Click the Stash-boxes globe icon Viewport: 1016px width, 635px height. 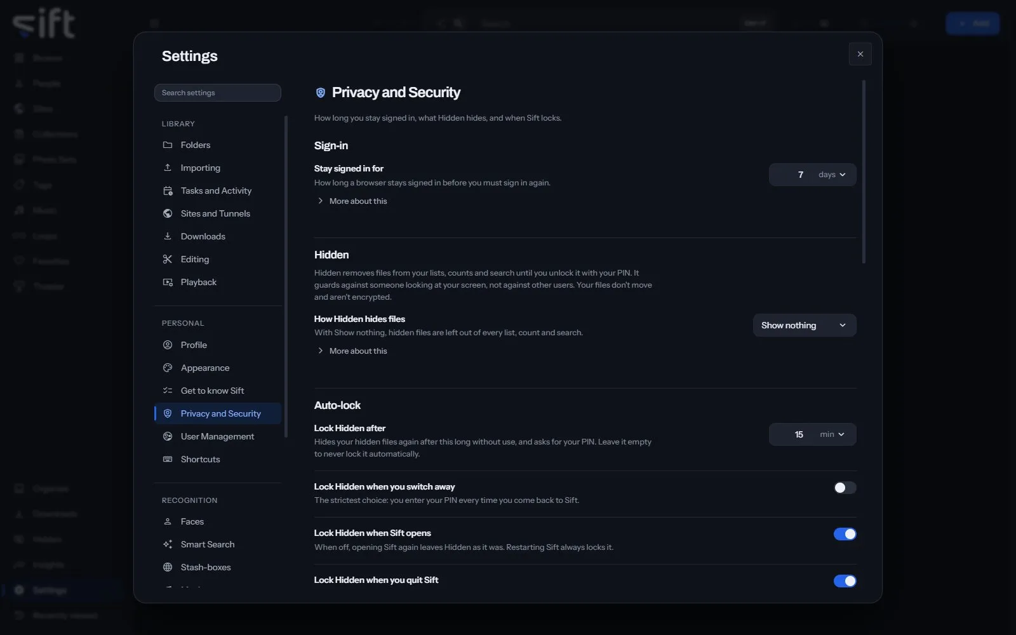click(x=168, y=567)
